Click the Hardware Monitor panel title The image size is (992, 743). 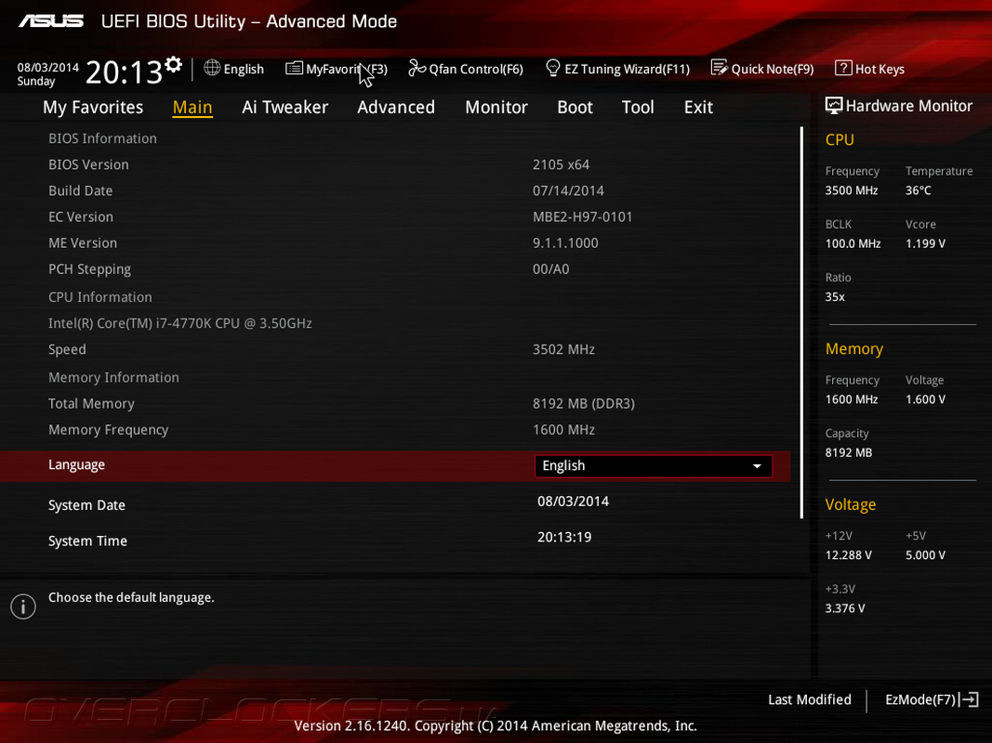point(909,106)
